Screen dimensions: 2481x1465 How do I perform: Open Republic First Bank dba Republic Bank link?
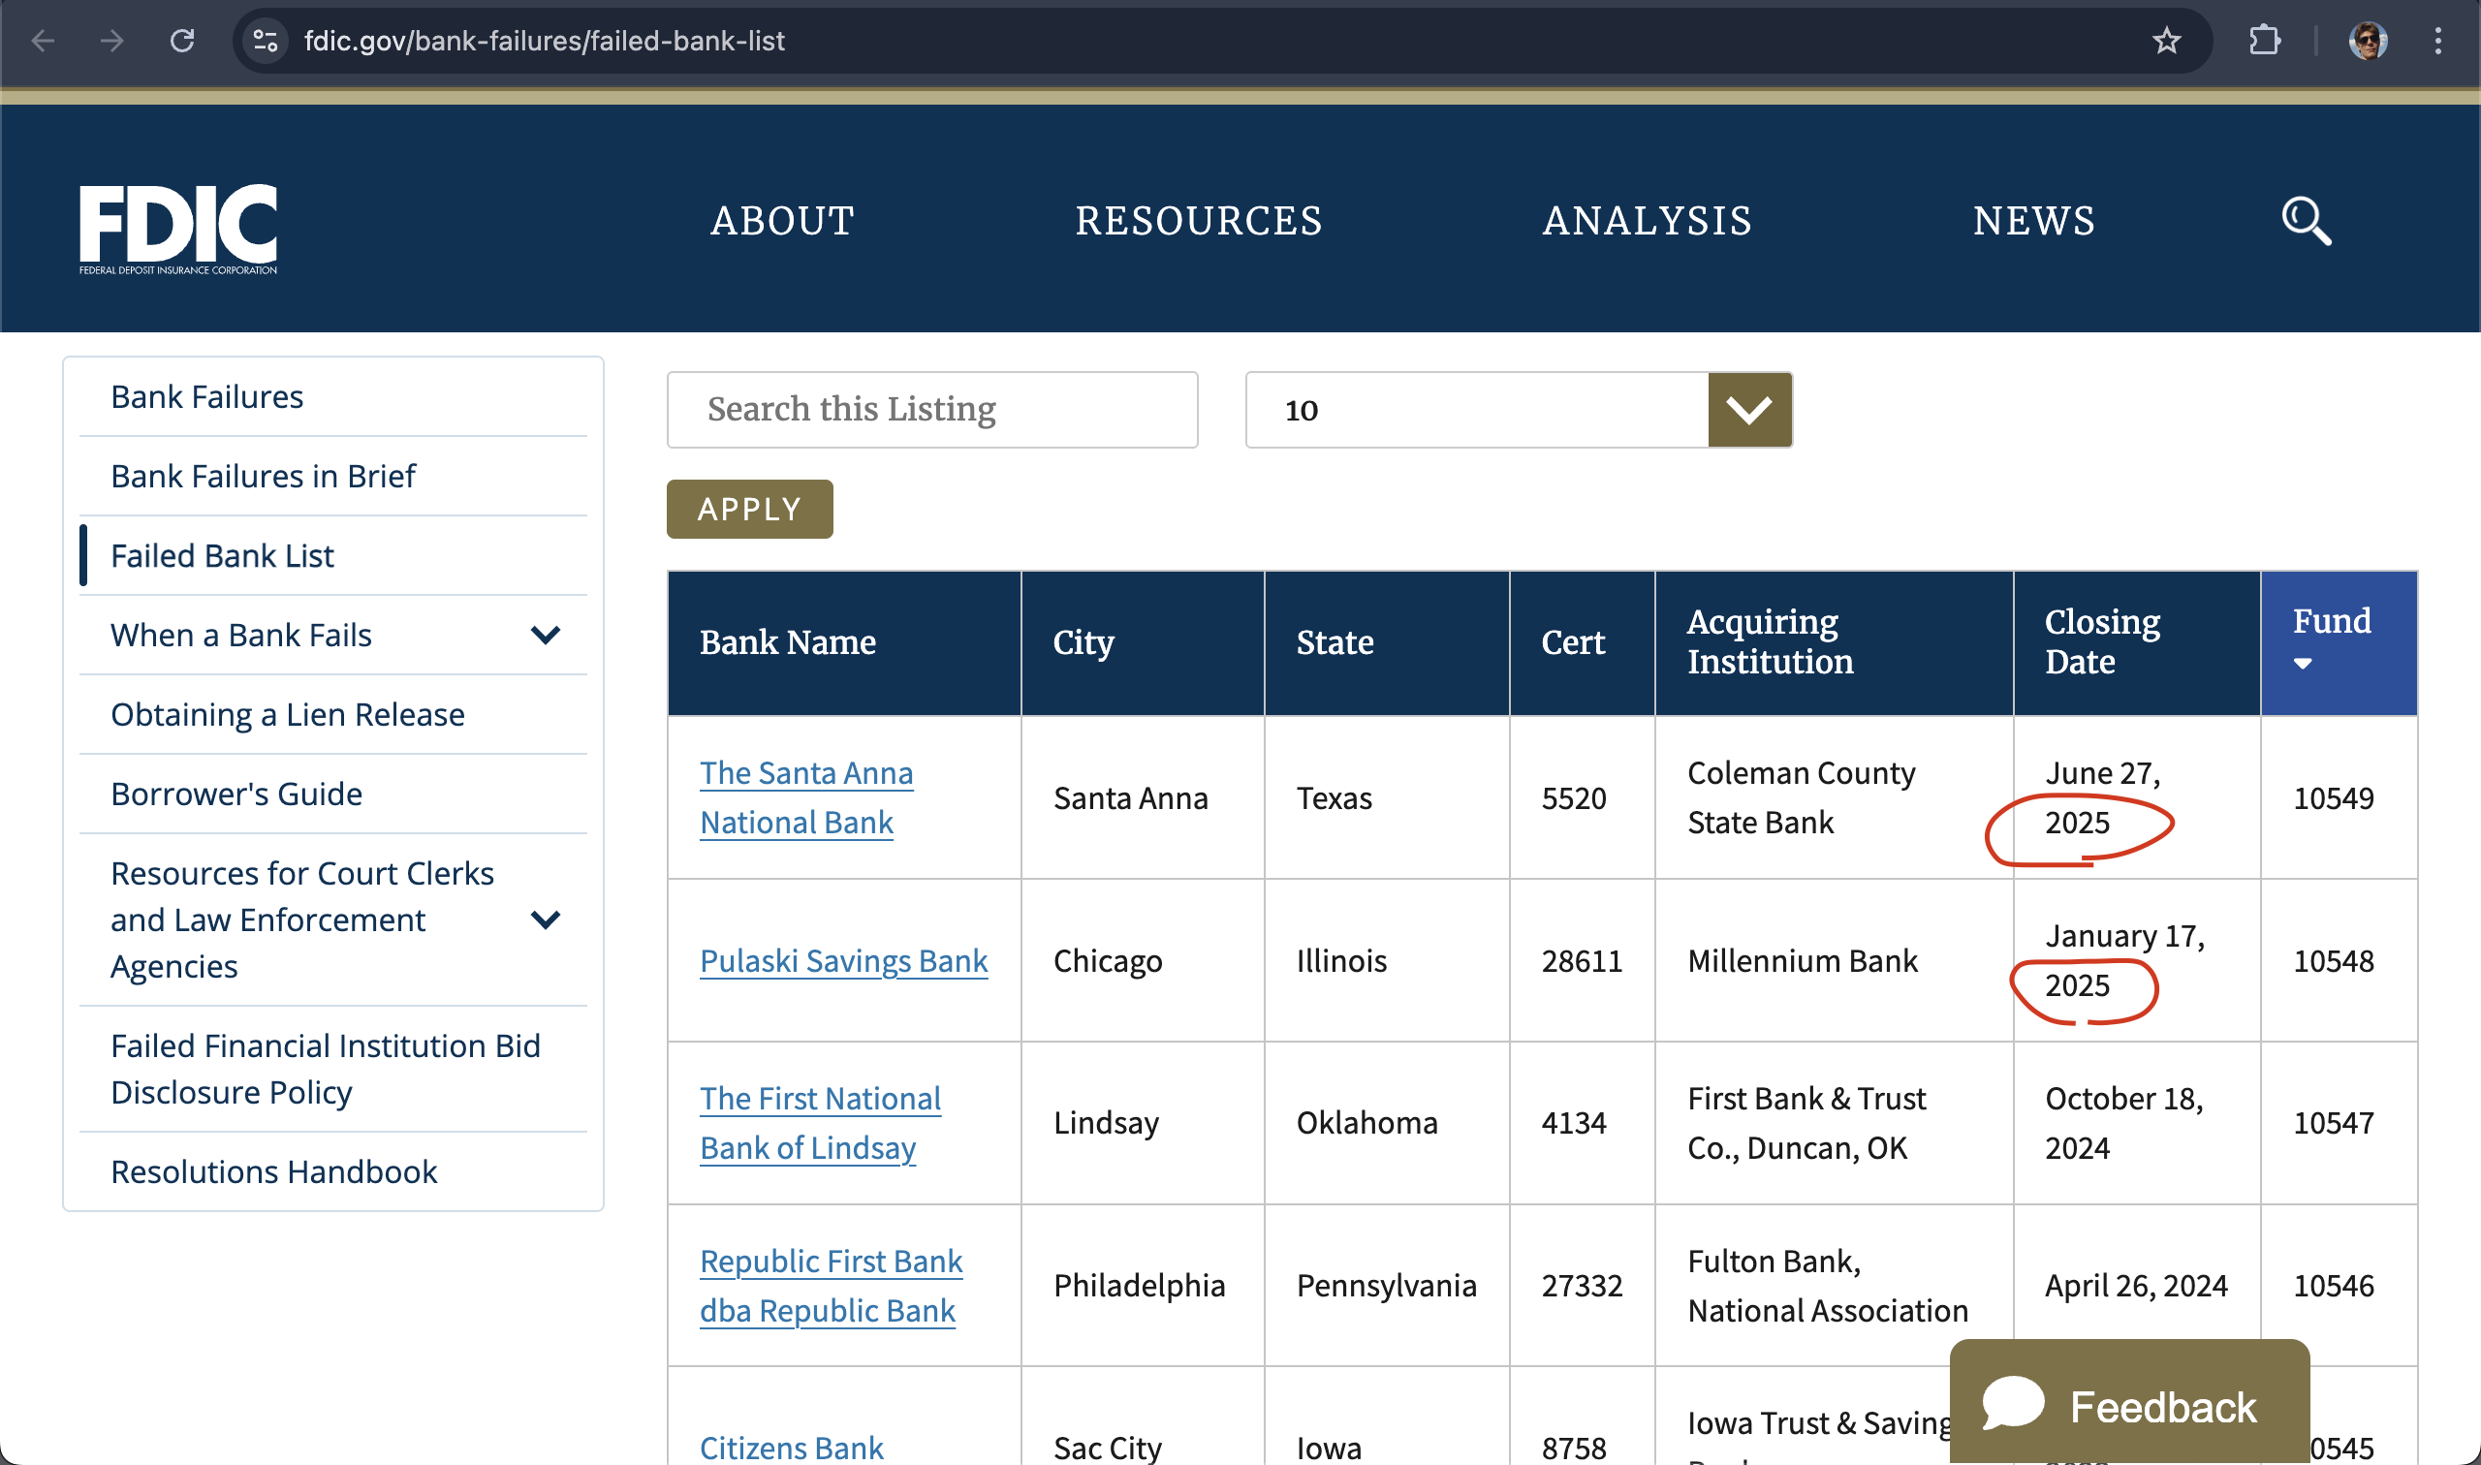click(x=832, y=1287)
